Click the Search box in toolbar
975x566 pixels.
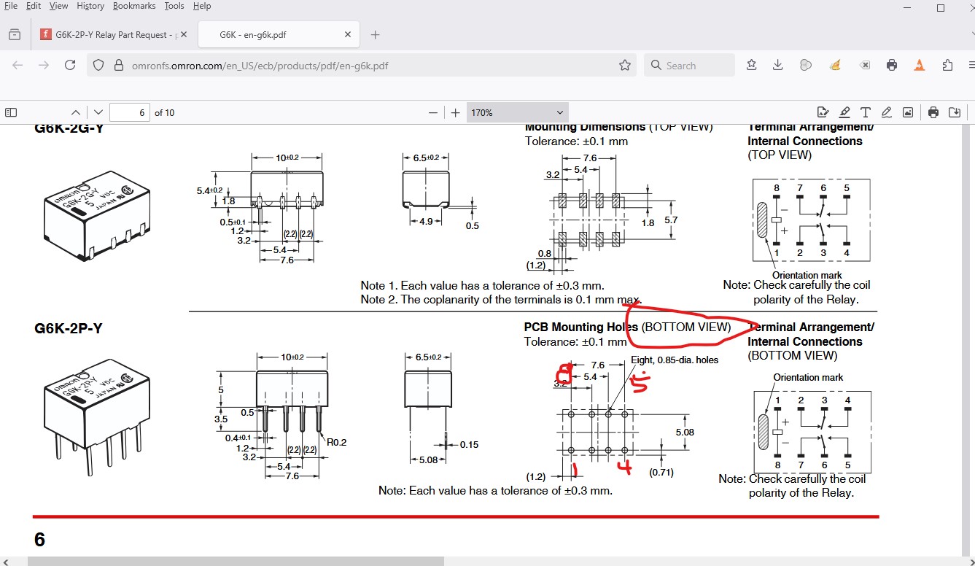689,65
